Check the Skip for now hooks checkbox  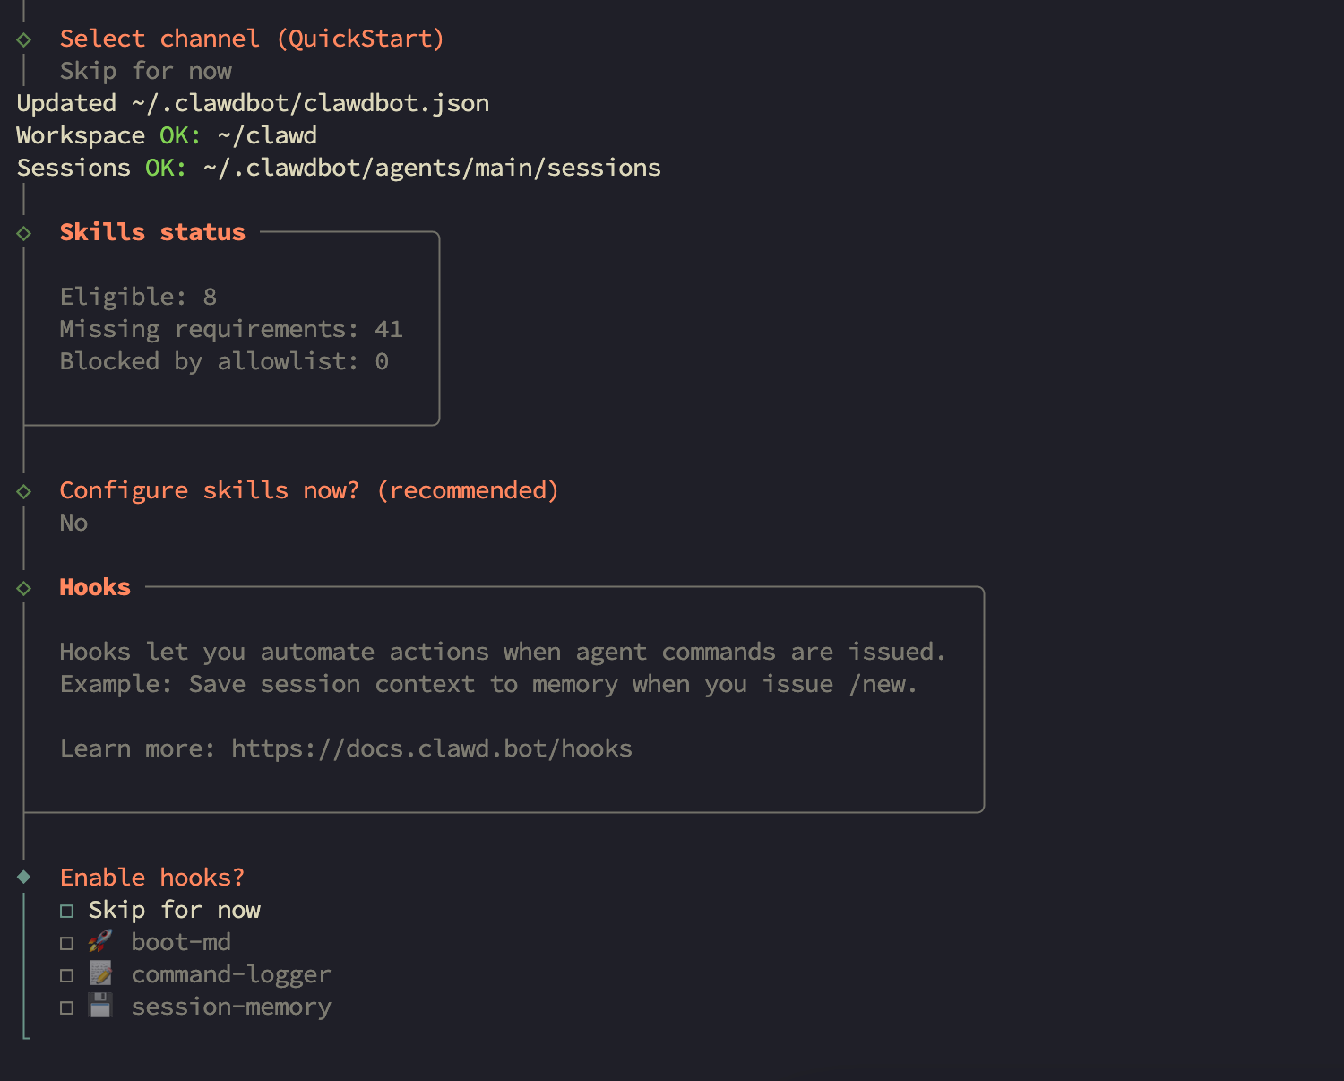pos(67,911)
